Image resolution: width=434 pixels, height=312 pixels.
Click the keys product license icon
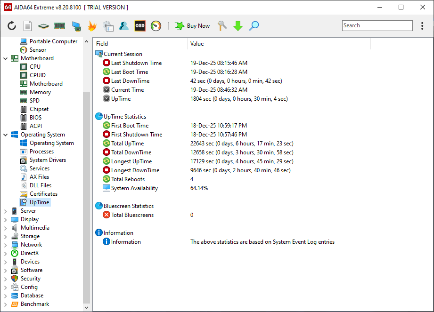[x=222, y=26]
